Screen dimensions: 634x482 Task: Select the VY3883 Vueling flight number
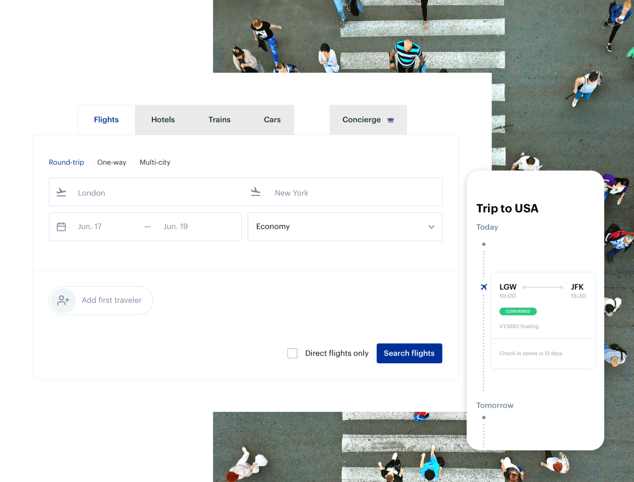(519, 326)
